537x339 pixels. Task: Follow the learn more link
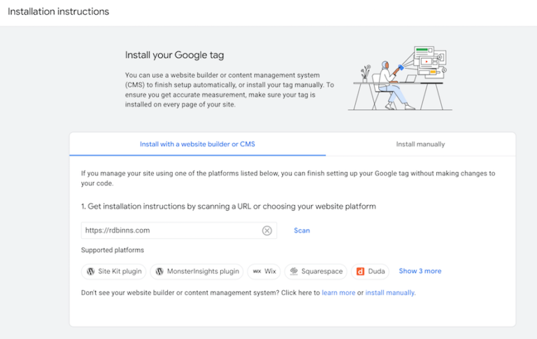[338, 293]
